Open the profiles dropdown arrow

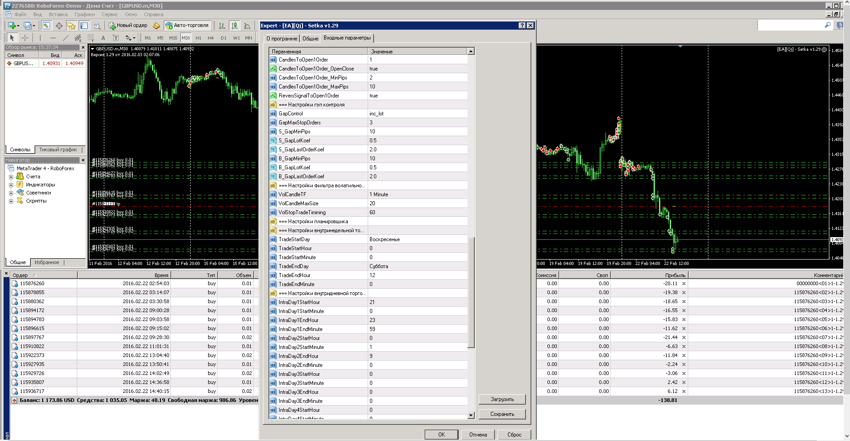click(34, 26)
